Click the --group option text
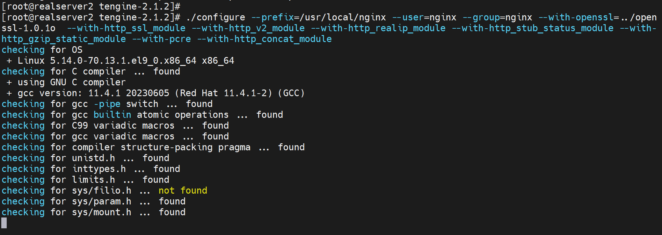Viewport: 662px width, 235px height. (486, 17)
